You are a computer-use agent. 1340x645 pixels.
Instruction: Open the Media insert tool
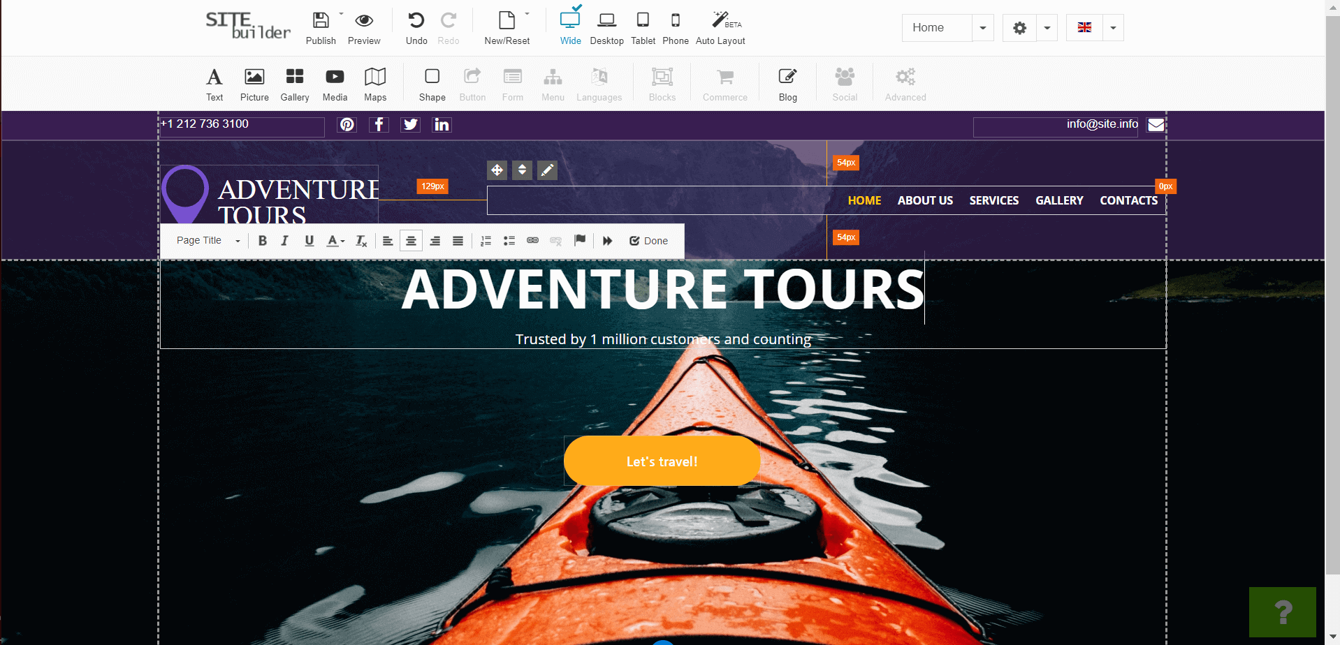(x=334, y=82)
